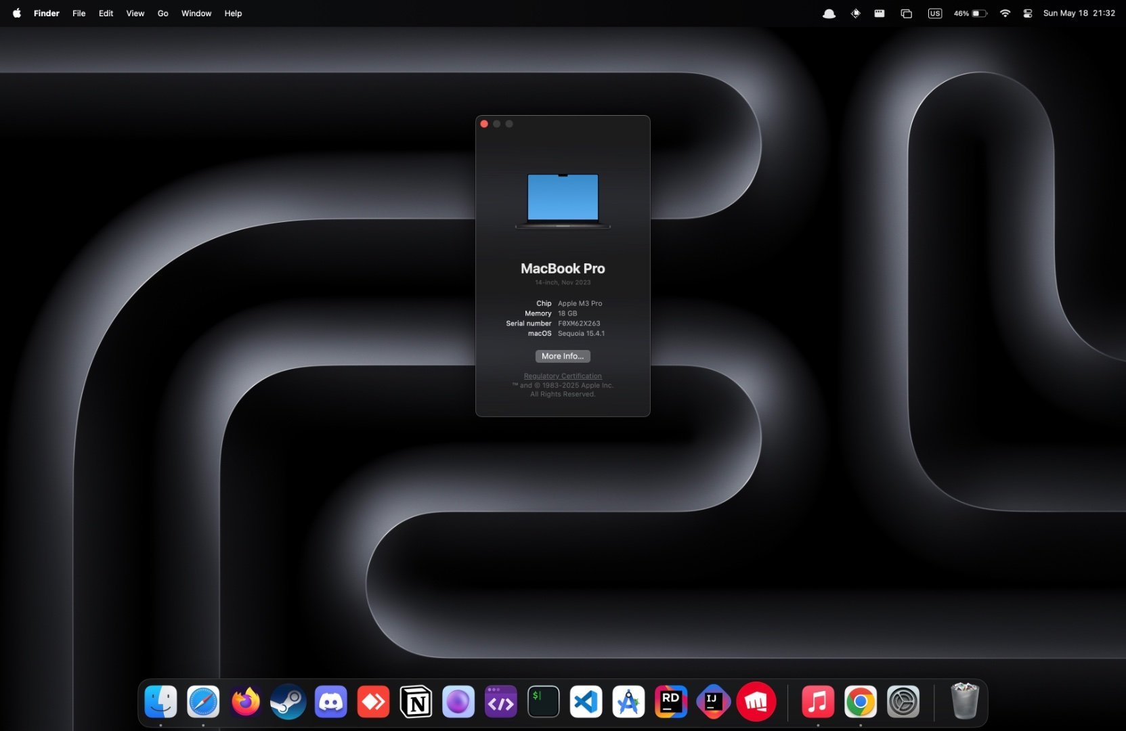Open the Regulatory Certification link
Image resolution: width=1126 pixels, height=731 pixels.
563,376
